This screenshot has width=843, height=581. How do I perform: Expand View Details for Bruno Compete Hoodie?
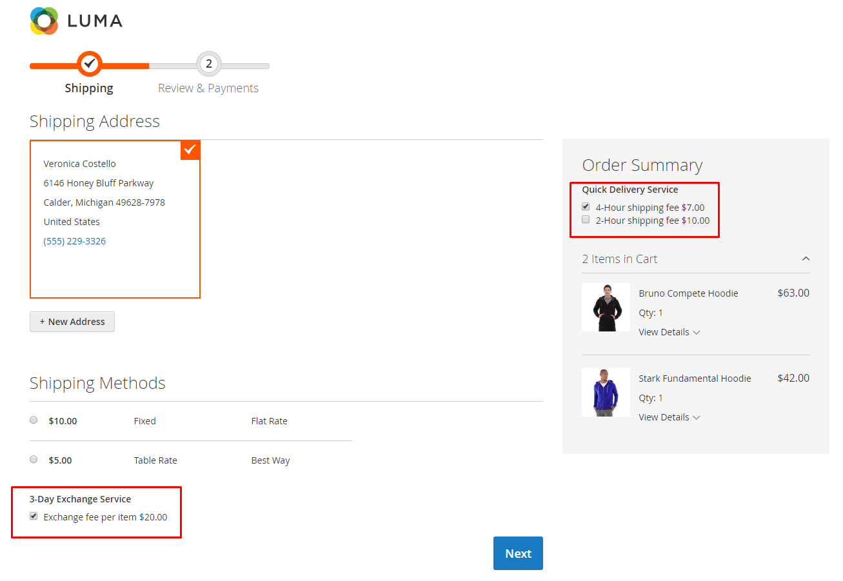669,332
